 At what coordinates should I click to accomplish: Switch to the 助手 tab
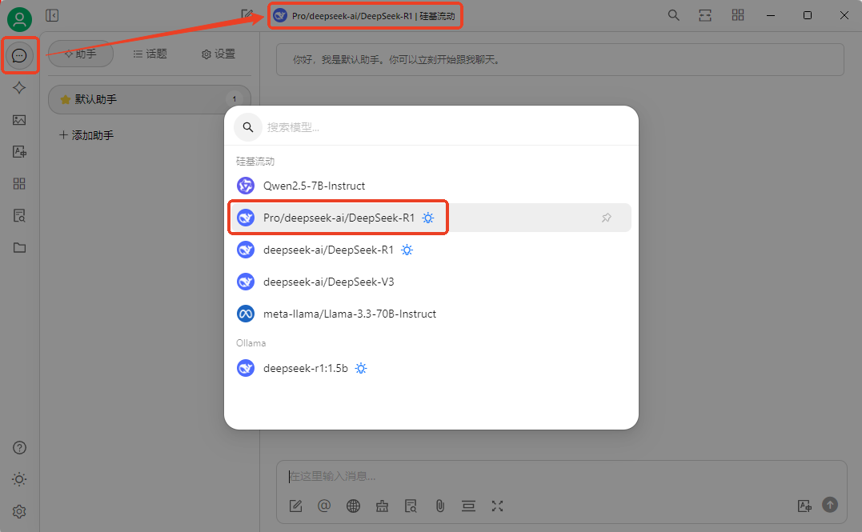tap(81, 54)
